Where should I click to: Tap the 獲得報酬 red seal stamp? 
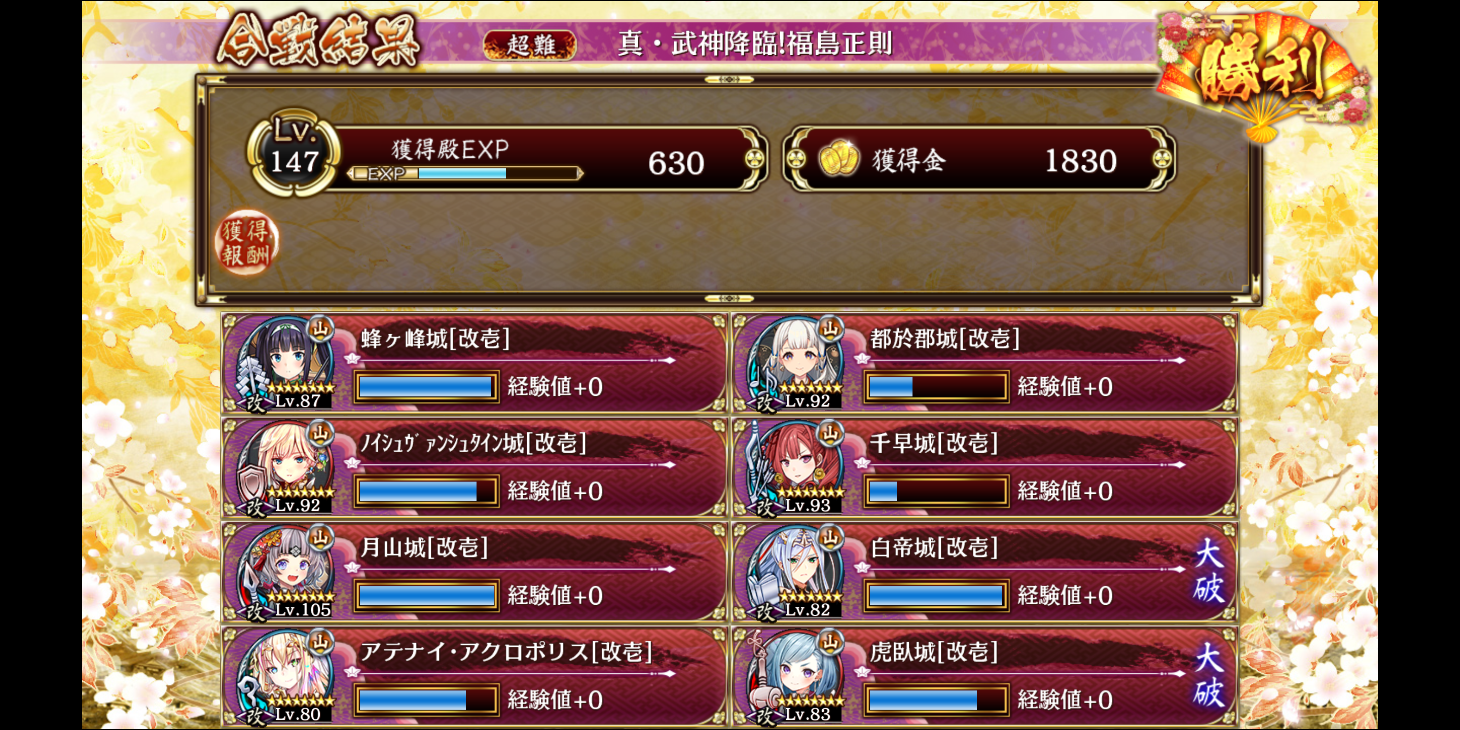(246, 243)
